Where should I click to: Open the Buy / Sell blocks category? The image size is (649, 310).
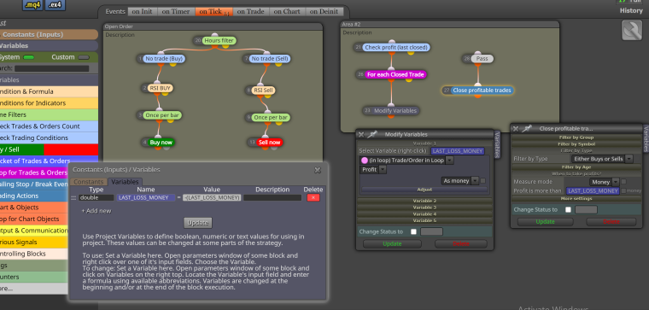click(x=49, y=149)
